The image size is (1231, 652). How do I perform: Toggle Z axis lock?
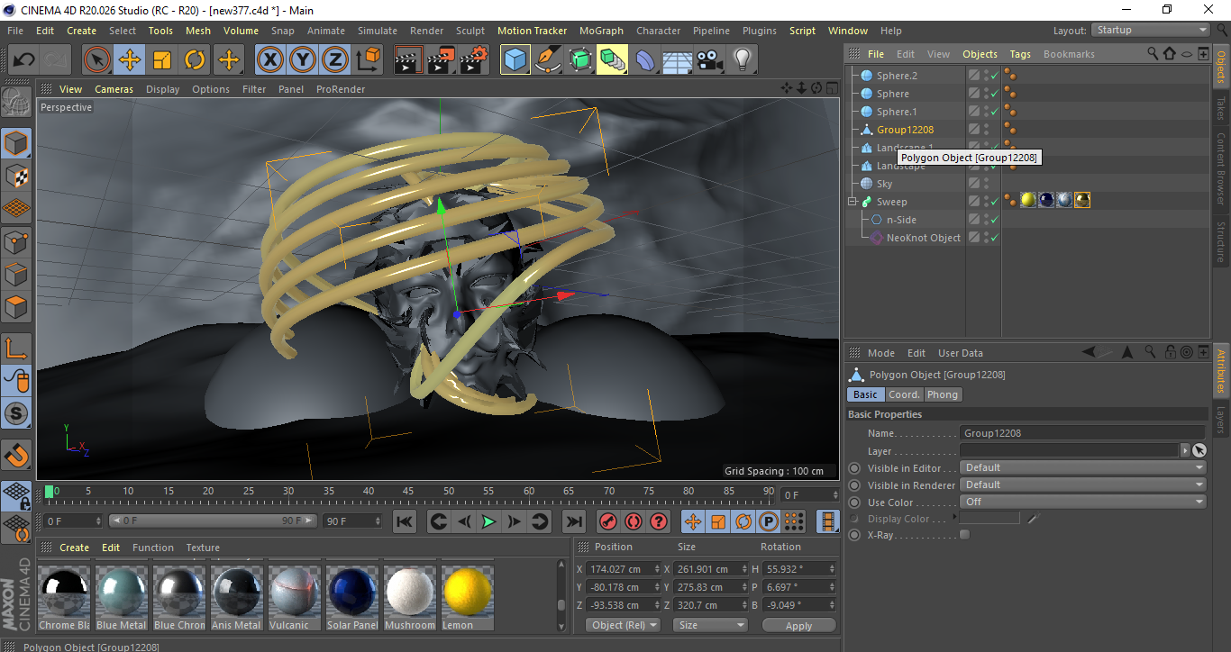tap(335, 60)
